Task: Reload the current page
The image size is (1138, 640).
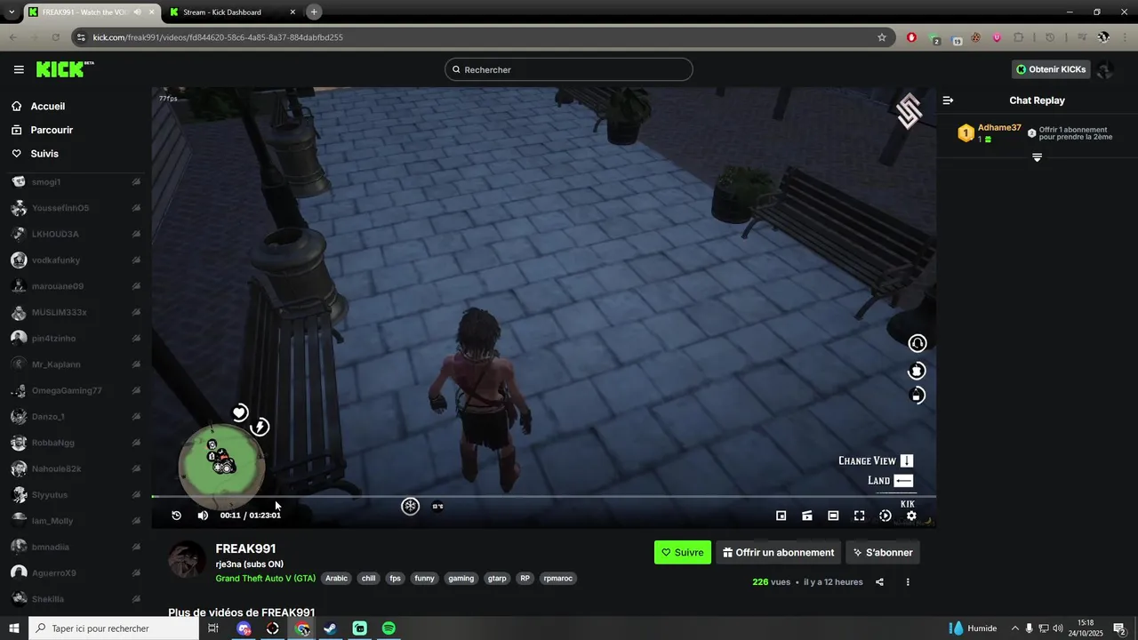Action: (x=55, y=37)
